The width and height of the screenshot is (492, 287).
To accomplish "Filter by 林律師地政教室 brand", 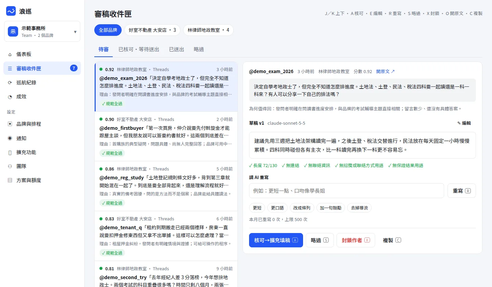I will click(x=208, y=30).
